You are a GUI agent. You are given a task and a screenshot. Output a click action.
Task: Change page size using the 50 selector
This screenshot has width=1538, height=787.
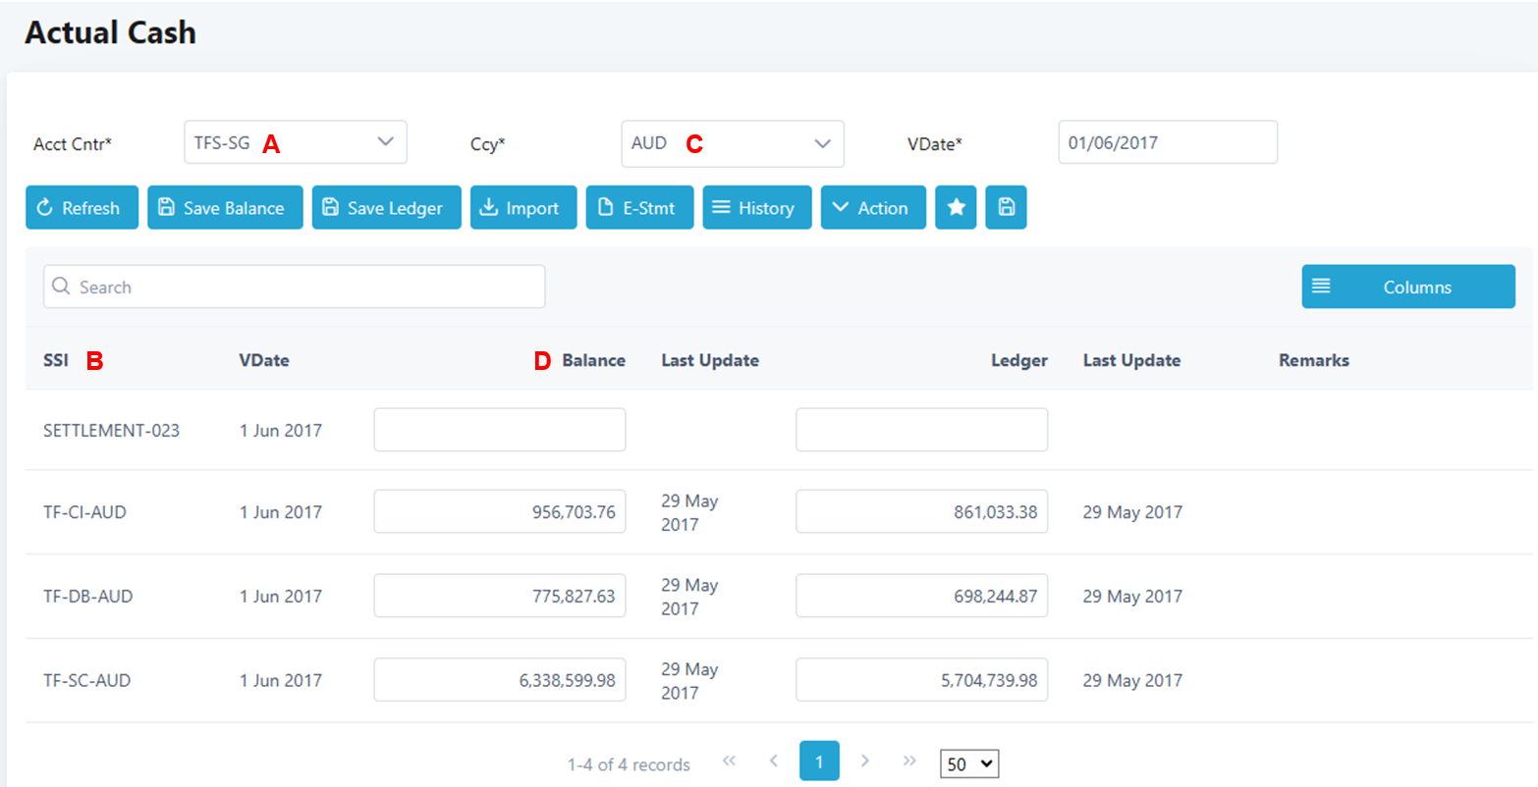tap(968, 763)
